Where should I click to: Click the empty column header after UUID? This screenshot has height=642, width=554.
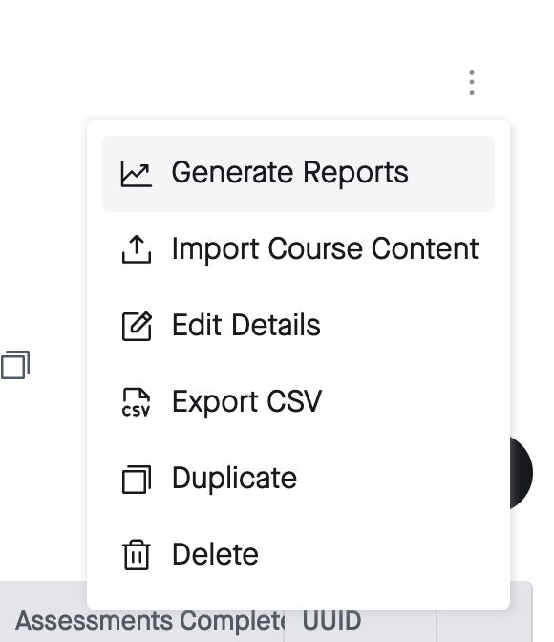coord(485,621)
